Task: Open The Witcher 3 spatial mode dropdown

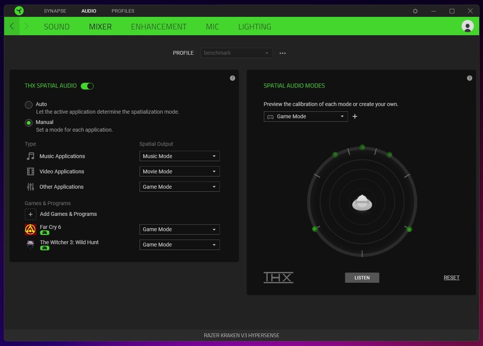Action: 180,245
